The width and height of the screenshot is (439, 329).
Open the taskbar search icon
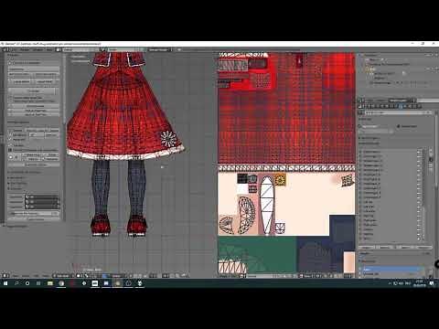(16, 283)
